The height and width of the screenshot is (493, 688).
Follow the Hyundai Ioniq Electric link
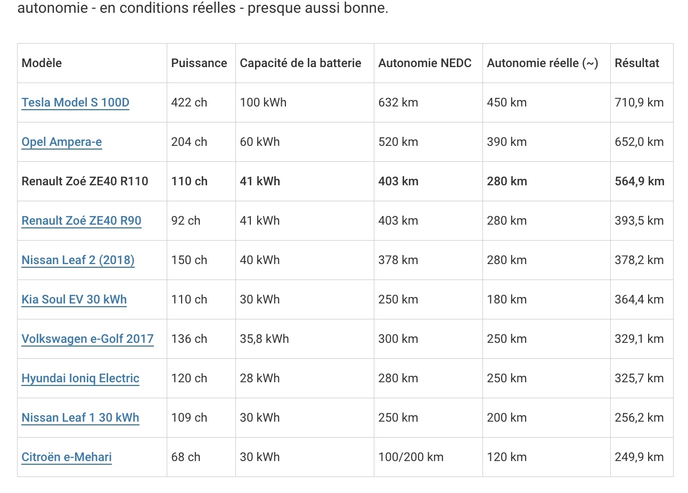[x=80, y=378]
